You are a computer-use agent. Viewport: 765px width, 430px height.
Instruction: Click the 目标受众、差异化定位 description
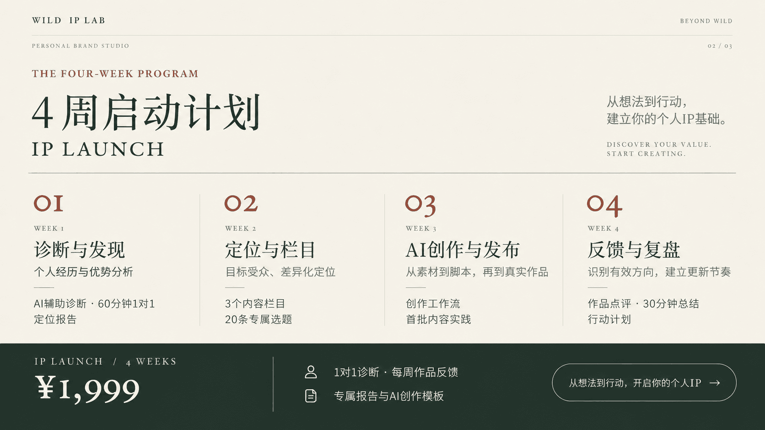(x=280, y=272)
